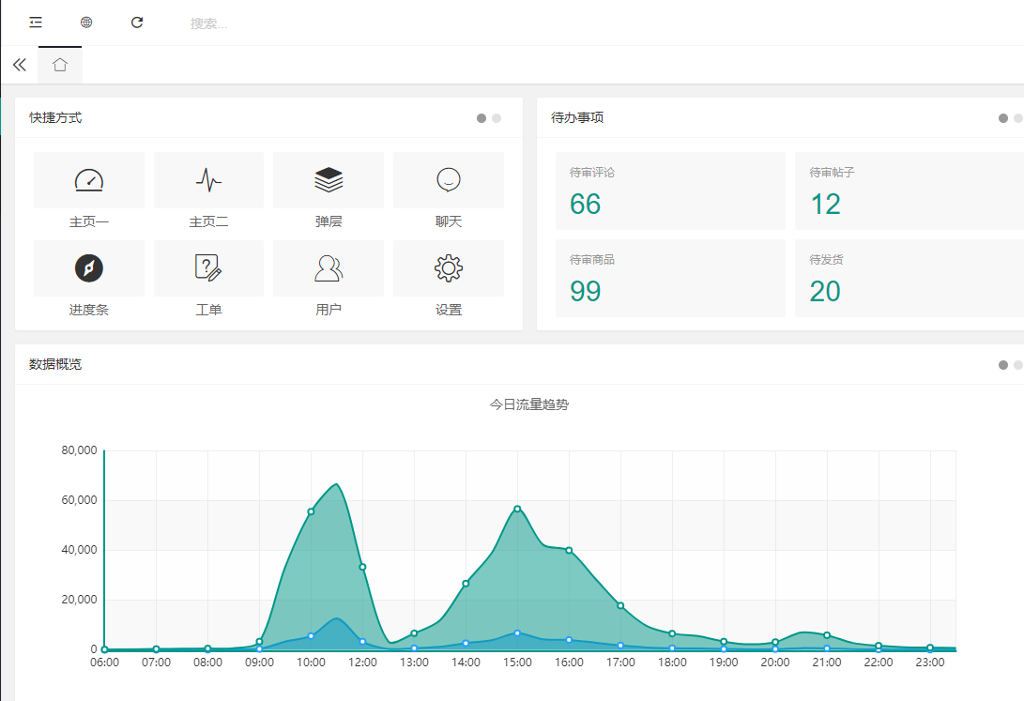Switch 快捷方式 carousel to the second dot
The height and width of the screenshot is (701, 1024).
pyautogui.click(x=497, y=118)
